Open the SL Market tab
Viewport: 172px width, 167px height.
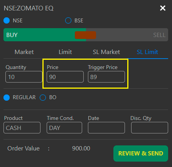(106, 52)
